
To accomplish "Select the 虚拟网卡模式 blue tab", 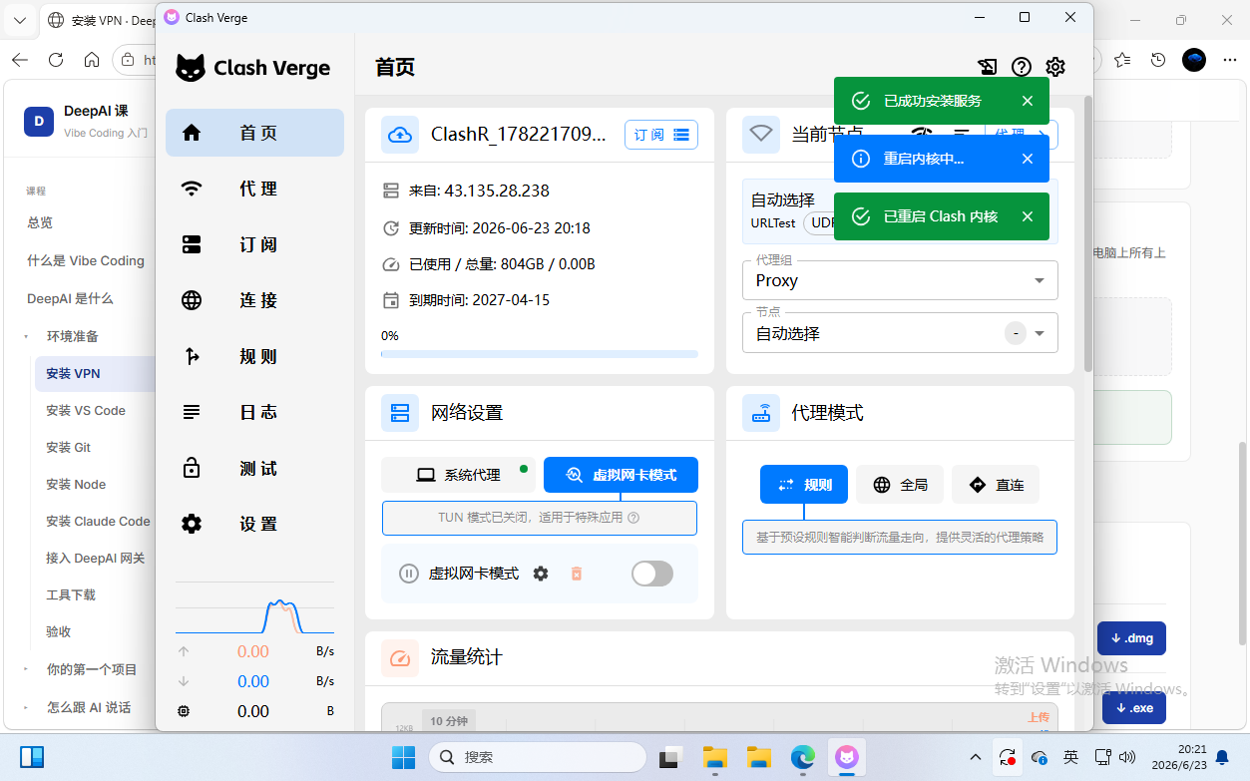I will pos(621,475).
